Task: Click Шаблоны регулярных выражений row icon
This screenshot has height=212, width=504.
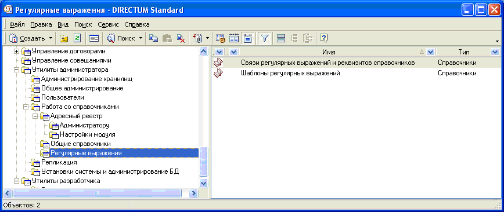Action: coord(218,73)
